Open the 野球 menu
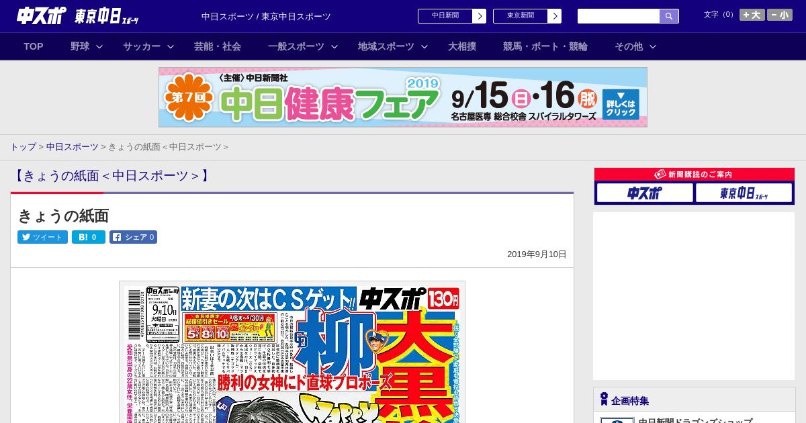Image resolution: width=806 pixels, height=423 pixels. pos(80,46)
